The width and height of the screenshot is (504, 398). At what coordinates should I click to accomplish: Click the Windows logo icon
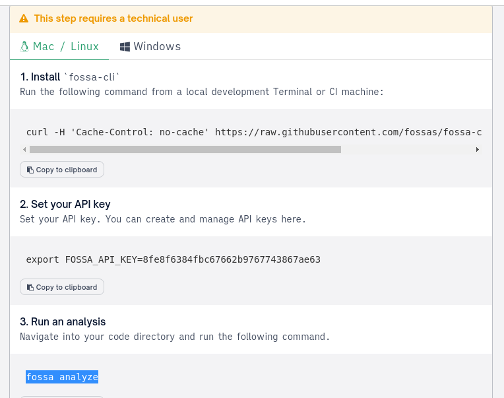[124, 47]
